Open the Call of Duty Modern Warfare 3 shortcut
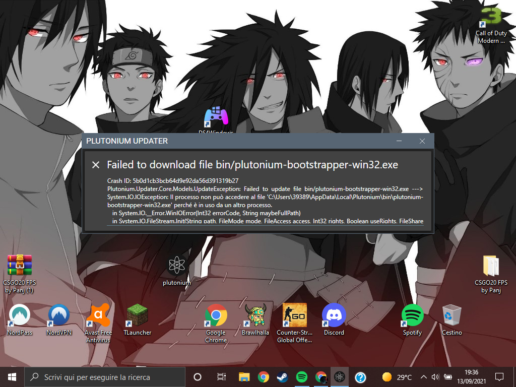 click(x=491, y=25)
